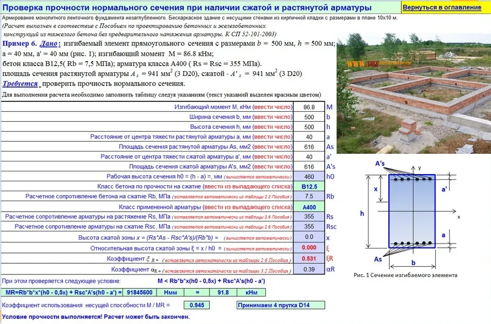Click the tensile rebar area As value cell
Screen dimensions: 491x324
click(x=309, y=147)
